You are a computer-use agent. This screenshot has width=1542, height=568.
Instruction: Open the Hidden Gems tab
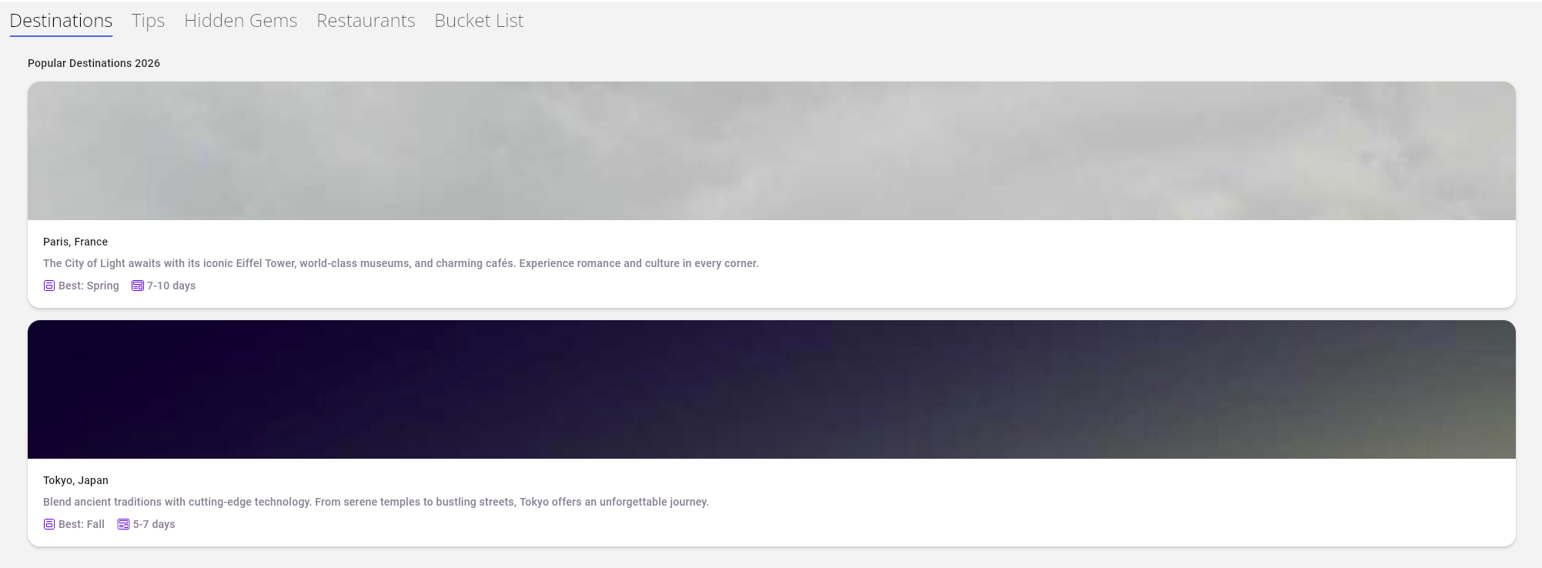point(240,21)
